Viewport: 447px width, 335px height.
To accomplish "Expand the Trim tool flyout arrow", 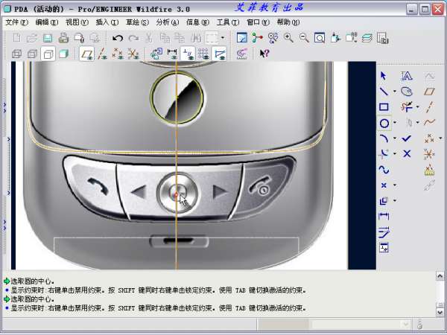I will coord(417,107).
